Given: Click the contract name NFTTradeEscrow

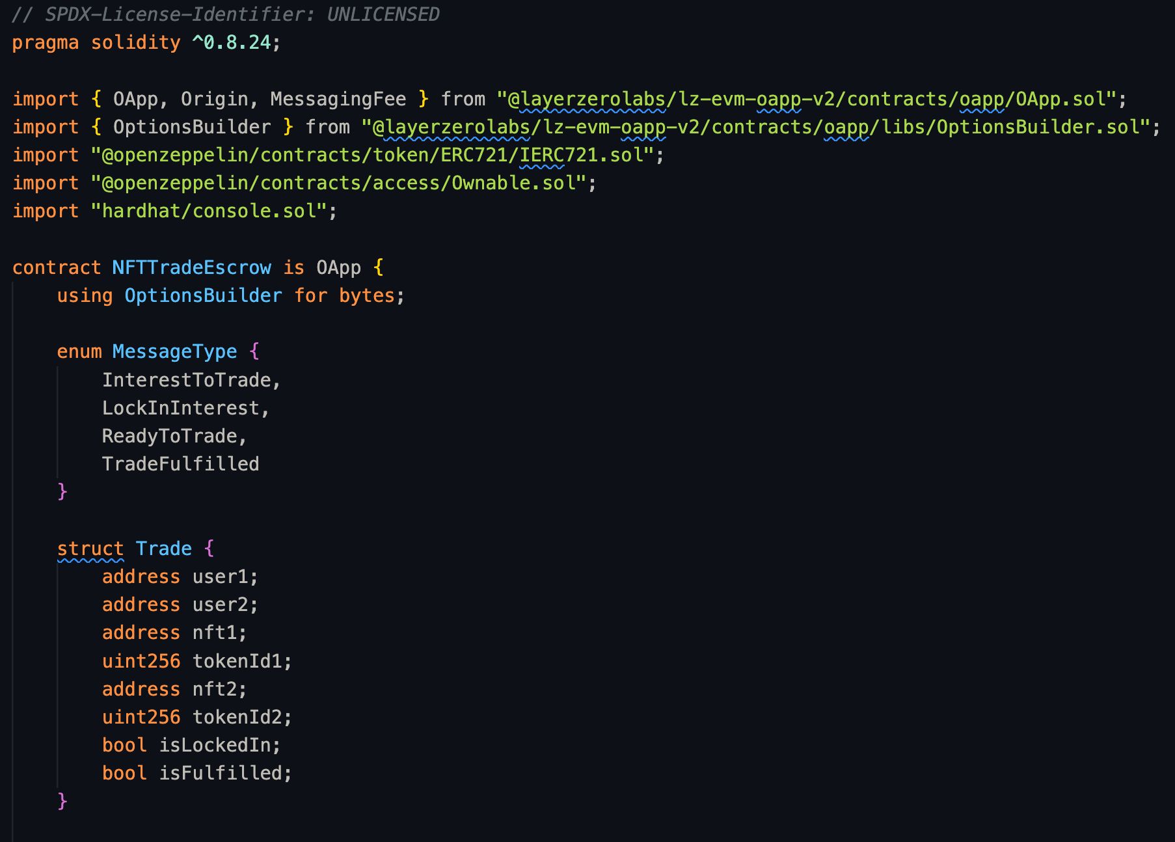Looking at the screenshot, I should pos(191,267).
